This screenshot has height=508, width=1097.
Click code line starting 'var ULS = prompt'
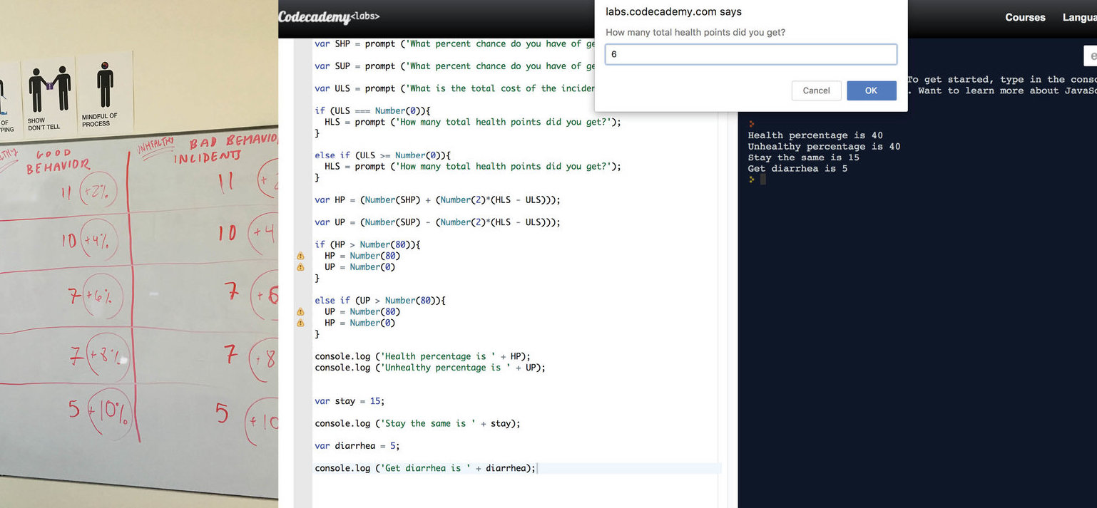pos(454,88)
